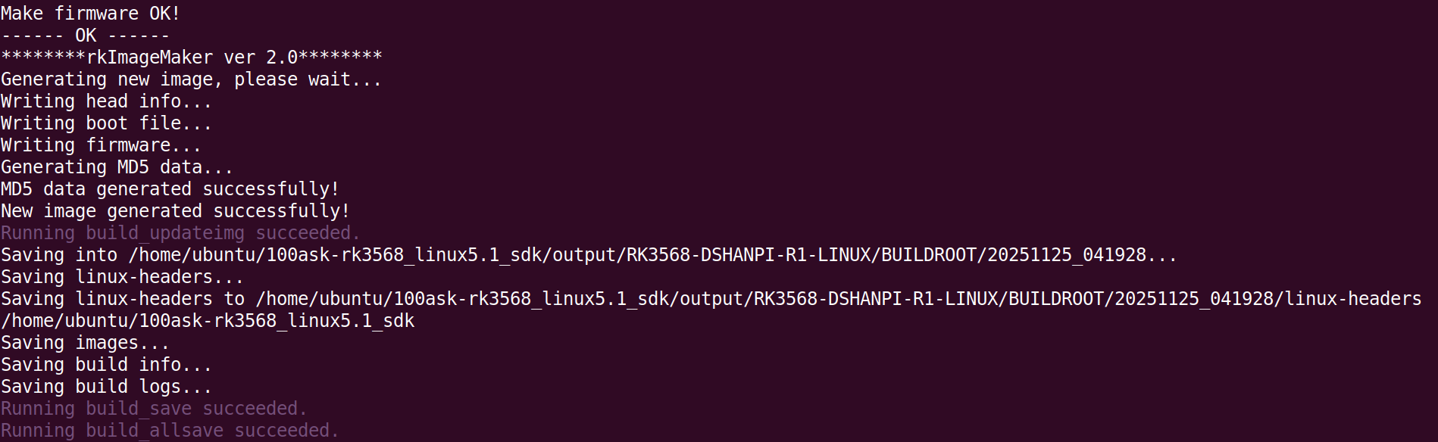Click the "Running build_updateimg succeeded." line

(180, 233)
